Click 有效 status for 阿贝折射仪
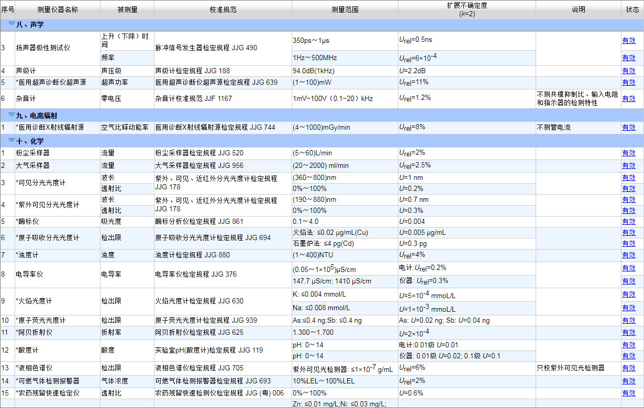644x408 pixels. 628,333
